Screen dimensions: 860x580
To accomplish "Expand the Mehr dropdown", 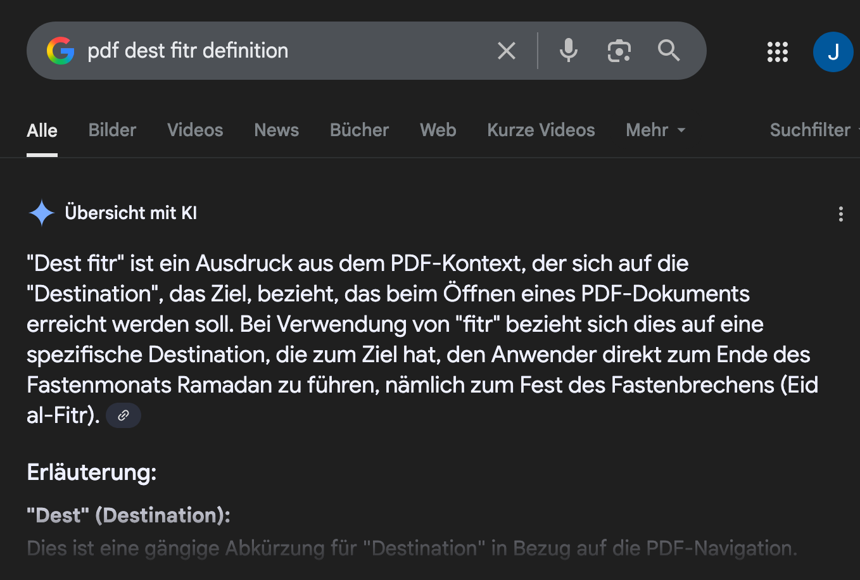I will pyautogui.click(x=655, y=130).
